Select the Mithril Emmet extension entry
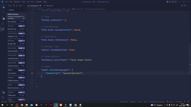191x107 pixels. click(x=16, y=16)
